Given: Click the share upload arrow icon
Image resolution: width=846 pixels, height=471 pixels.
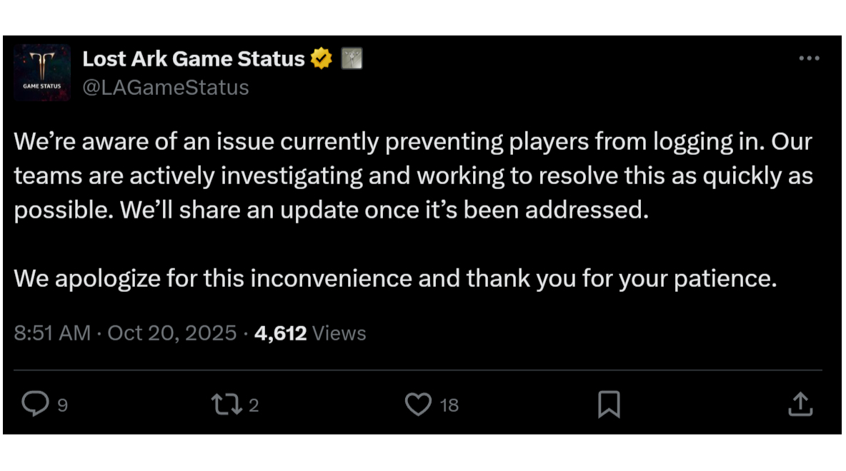Looking at the screenshot, I should pyautogui.click(x=800, y=405).
